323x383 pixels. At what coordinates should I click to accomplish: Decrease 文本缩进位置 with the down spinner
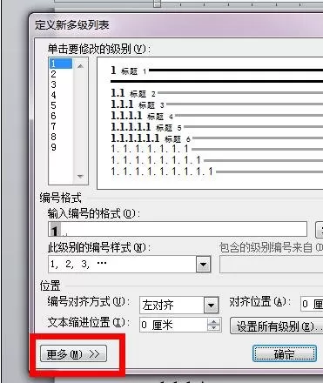[214, 328]
